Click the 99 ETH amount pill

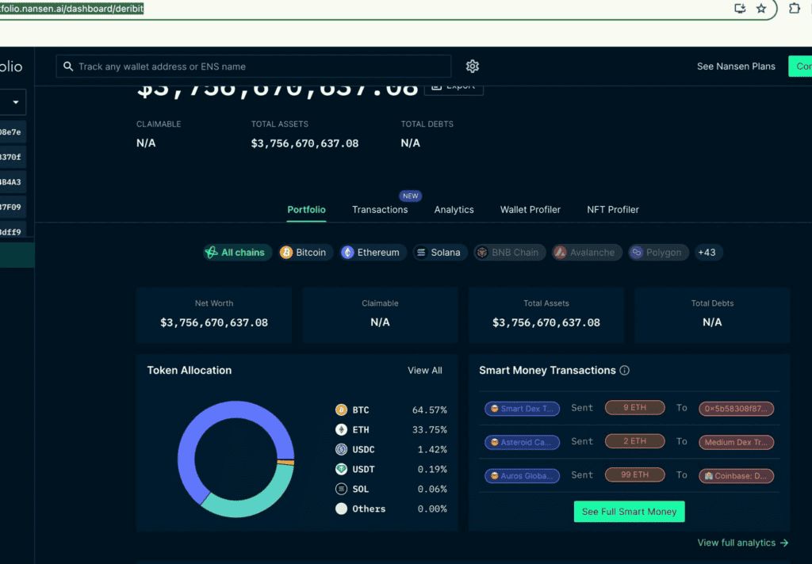coord(635,474)
